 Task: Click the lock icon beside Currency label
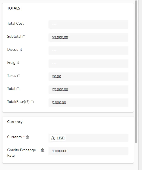[x=27, y=137]
